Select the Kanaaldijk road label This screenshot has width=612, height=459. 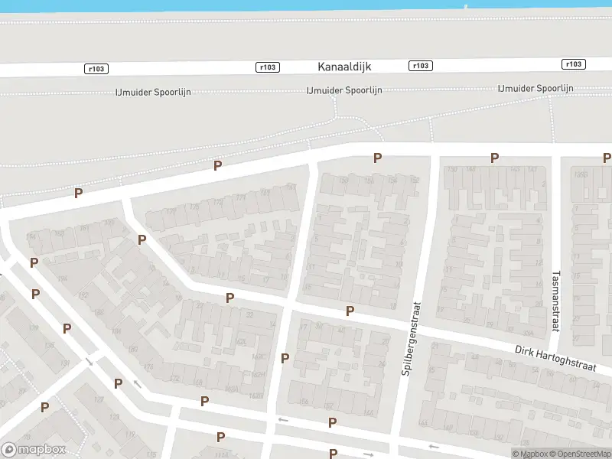(x=344, y=67)
